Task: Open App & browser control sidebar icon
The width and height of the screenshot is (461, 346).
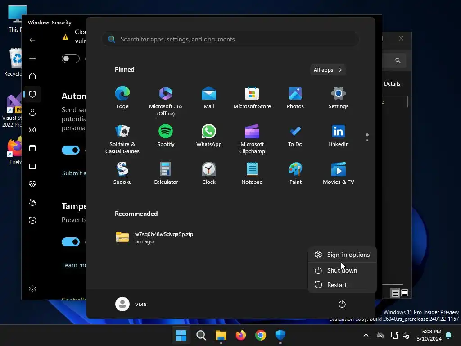Action: (x=32, y=148)
